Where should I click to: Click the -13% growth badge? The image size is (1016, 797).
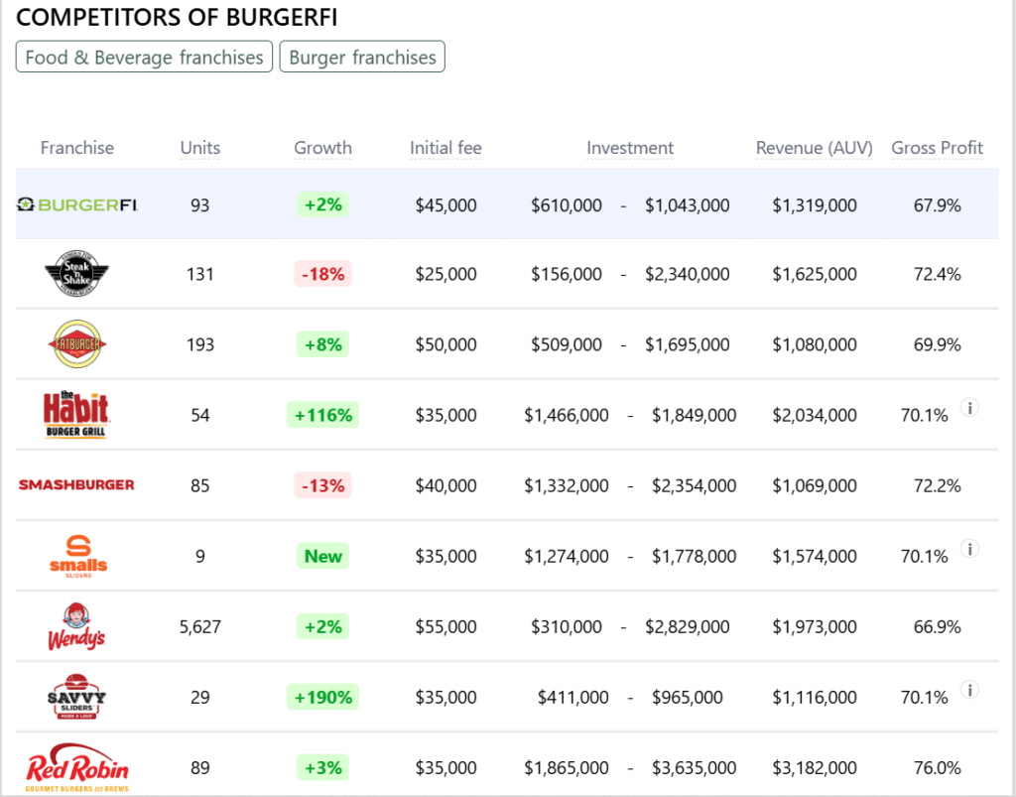tap(322, 485)
